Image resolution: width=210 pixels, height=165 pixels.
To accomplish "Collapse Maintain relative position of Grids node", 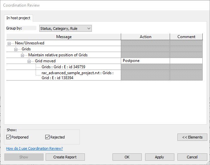I will click(x=22, y=55).
